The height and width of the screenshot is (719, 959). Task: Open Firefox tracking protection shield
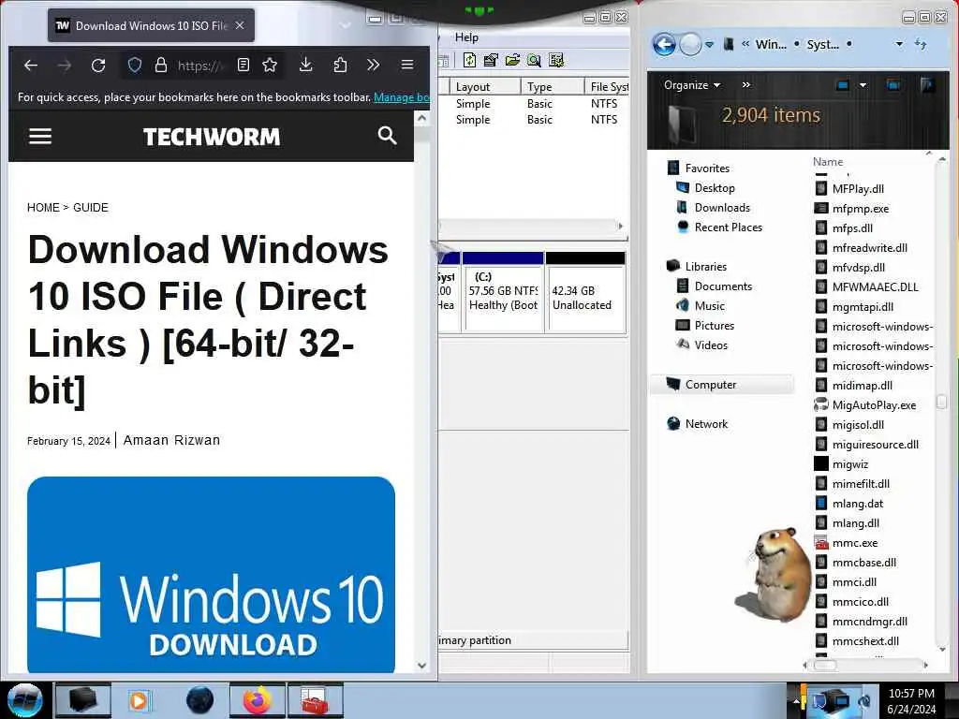[135, 66]
